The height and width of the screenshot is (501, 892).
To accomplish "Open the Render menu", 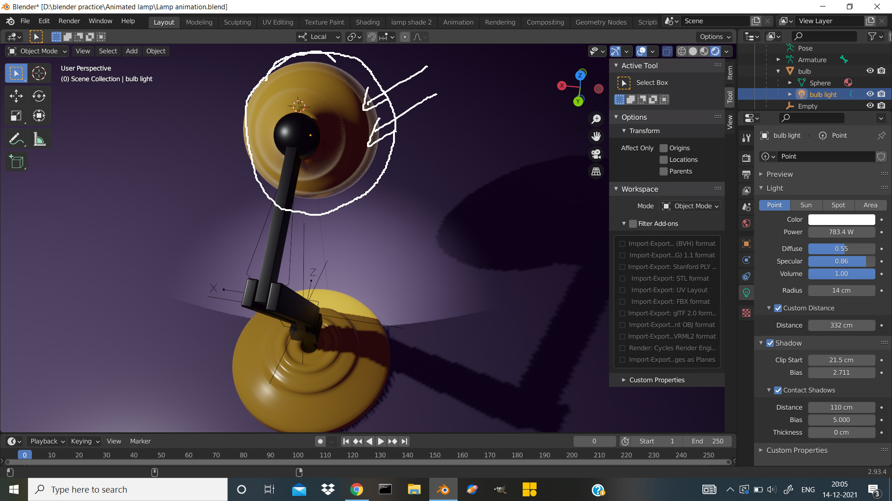I will (69, 21).
